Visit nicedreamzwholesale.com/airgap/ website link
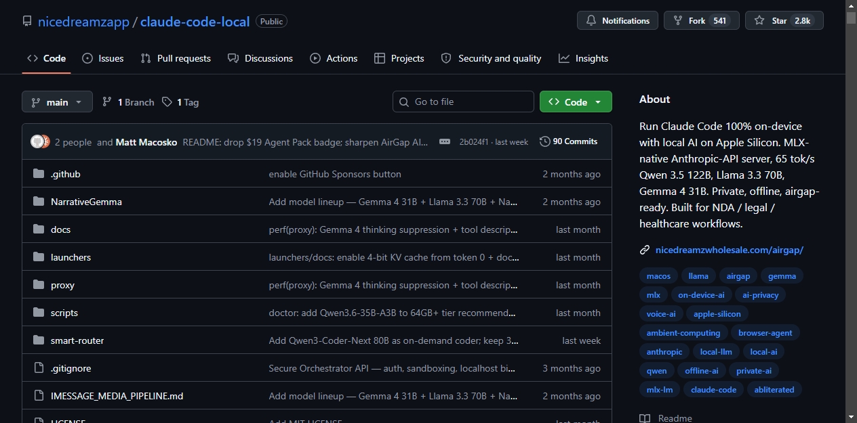 tap(730, 250)
